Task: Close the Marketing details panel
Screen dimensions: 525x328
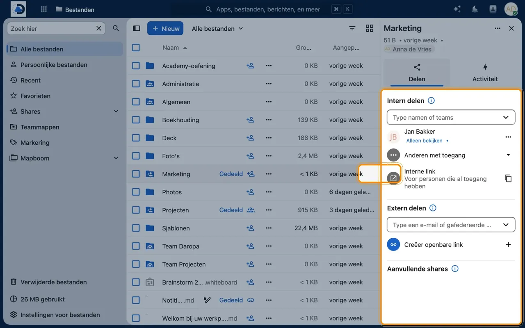Action: (x=511, y=28)
